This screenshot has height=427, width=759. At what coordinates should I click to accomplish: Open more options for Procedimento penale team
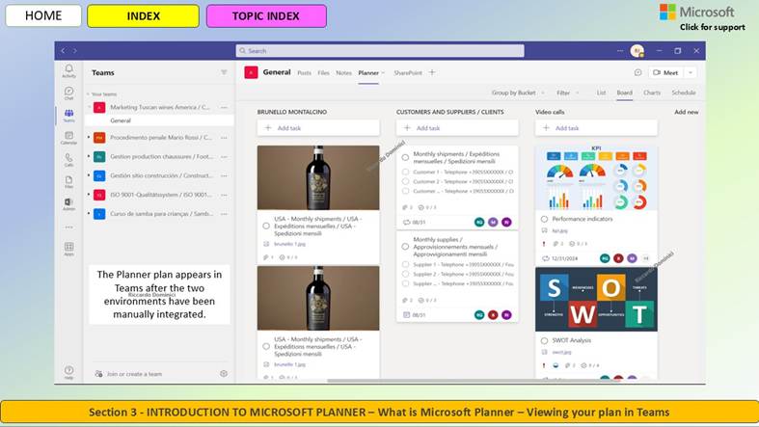(x=224, y=138)
